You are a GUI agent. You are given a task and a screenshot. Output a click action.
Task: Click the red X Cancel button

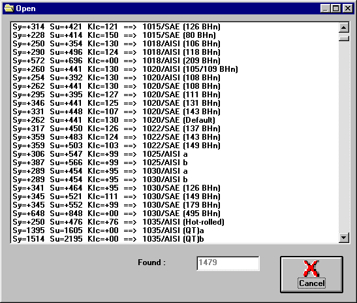[x=311, y=274]
